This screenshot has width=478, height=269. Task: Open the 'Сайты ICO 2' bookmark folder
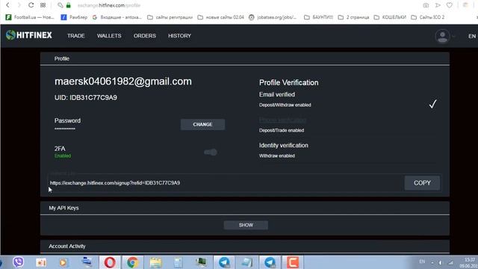pos(428,17)
